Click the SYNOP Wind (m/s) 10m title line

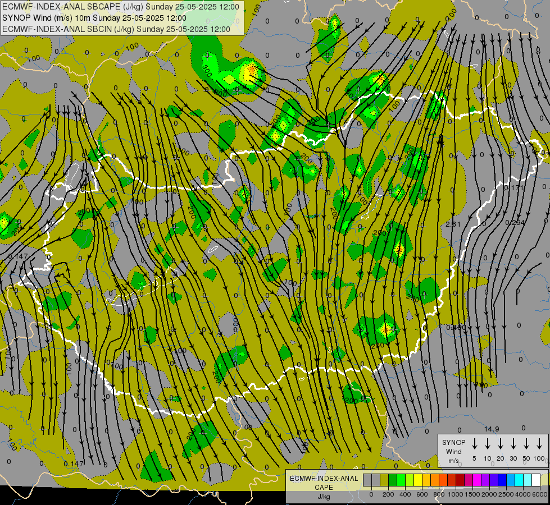click(94, 18)
